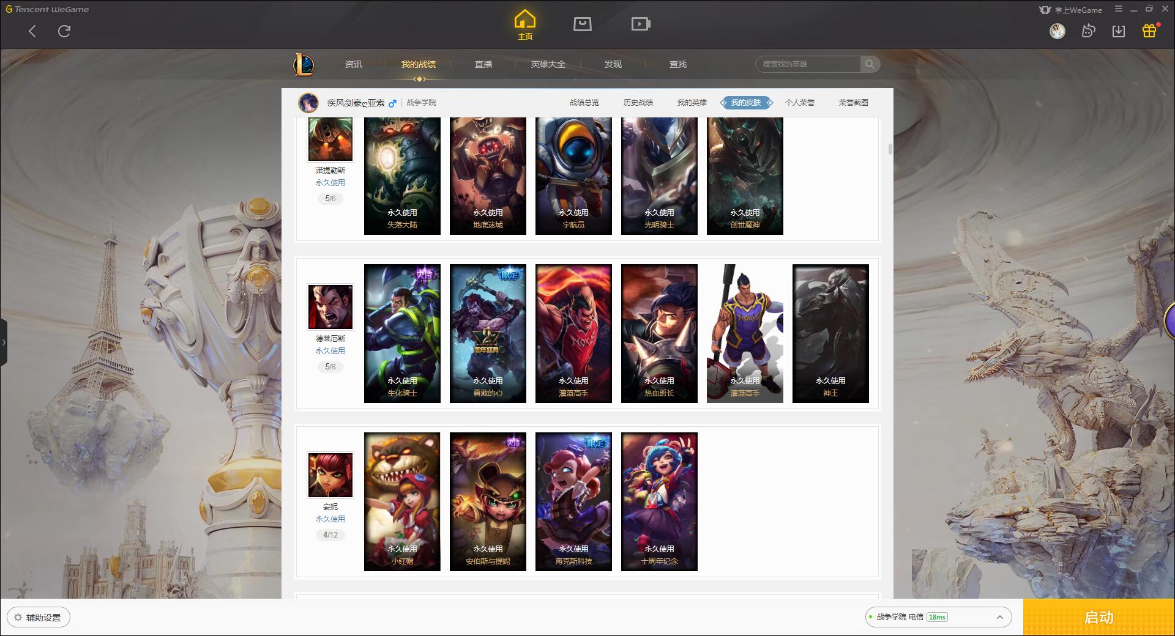This screenshot has height=636, width=1175.
Task: Open 掌上WeGame link at top
Action: click(x=1070, y=10)
